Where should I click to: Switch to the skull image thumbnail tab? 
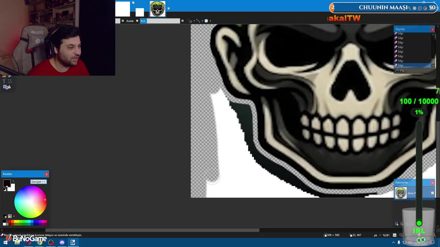[x=157, y=9]
